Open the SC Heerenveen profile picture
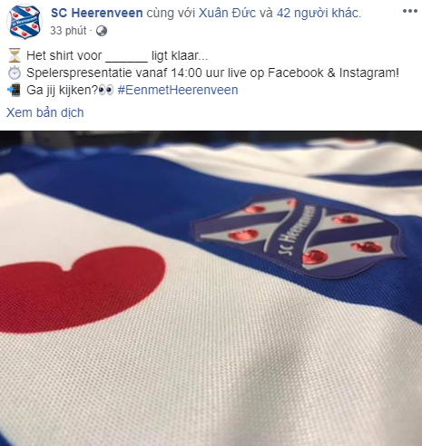The image size is (422, 446). pyautogui.click(x=25, y=22)
